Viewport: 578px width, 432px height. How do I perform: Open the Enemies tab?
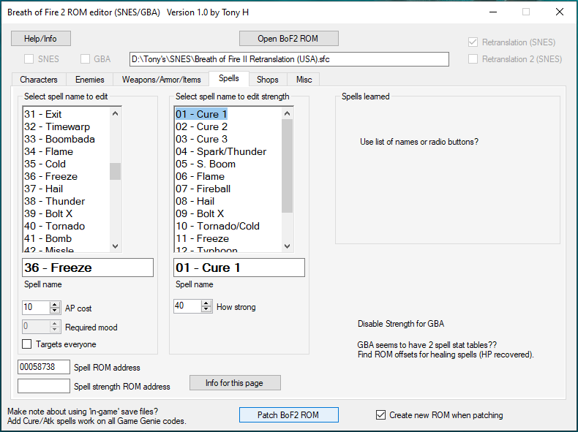point(90,80)
